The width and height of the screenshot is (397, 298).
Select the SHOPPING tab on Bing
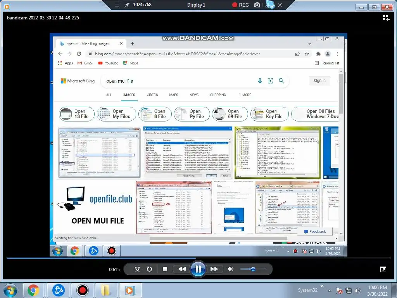pyautogui.click(x=218, y=95)
